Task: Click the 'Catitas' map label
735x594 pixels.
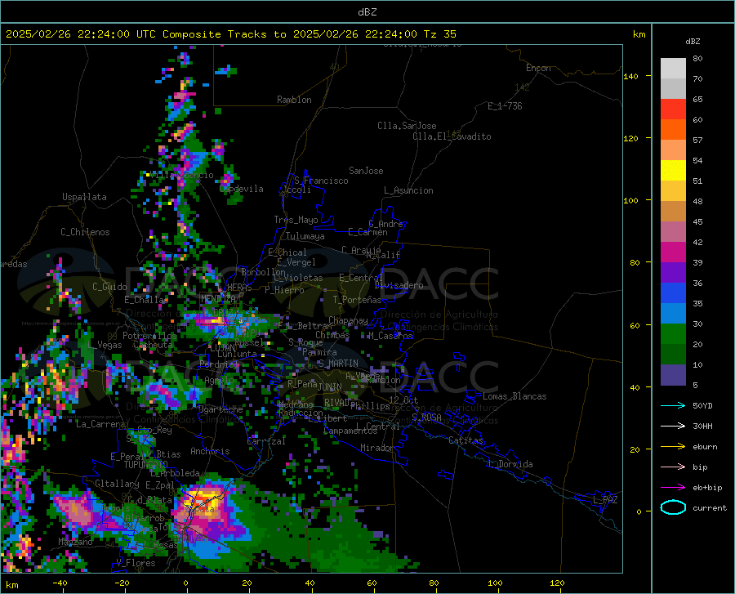Action: coord(465,440)
